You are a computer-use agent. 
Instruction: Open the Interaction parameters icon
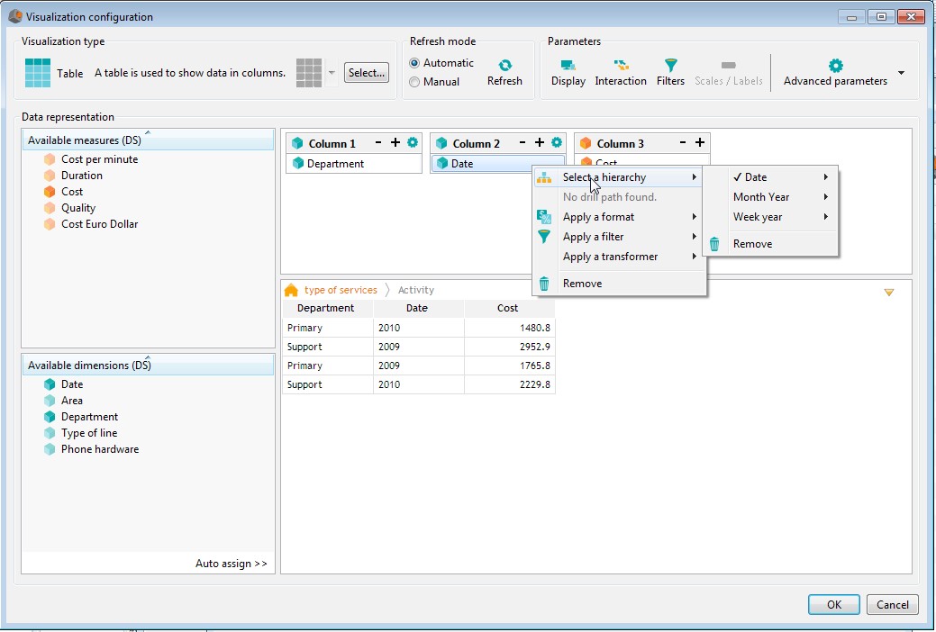pyautogui.click(x=621, y=65)
